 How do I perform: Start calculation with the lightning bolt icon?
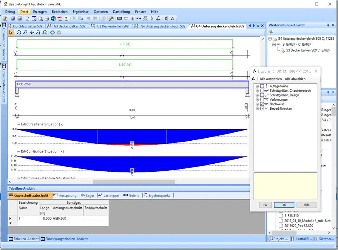[x=112, y=19]
